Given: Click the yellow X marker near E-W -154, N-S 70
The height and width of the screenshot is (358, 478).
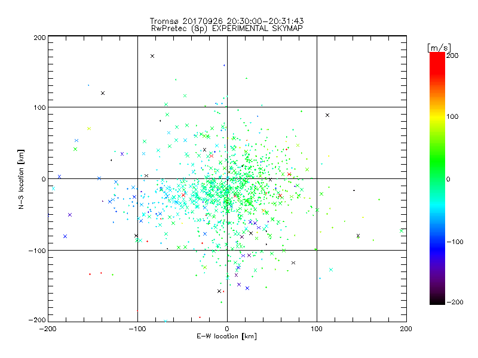Looking at the screenshot, I should click(x=89, y=128).
